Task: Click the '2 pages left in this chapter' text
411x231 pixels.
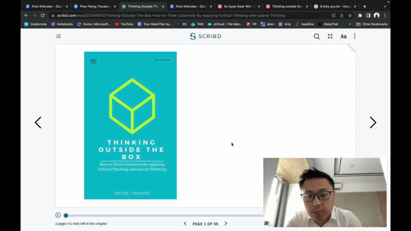Action: click(81, 224)
